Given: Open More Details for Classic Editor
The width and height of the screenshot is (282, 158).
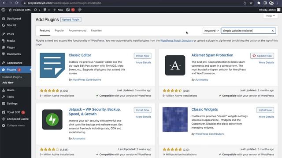Looking at the screenshot, I should click(x=144, y=62).
